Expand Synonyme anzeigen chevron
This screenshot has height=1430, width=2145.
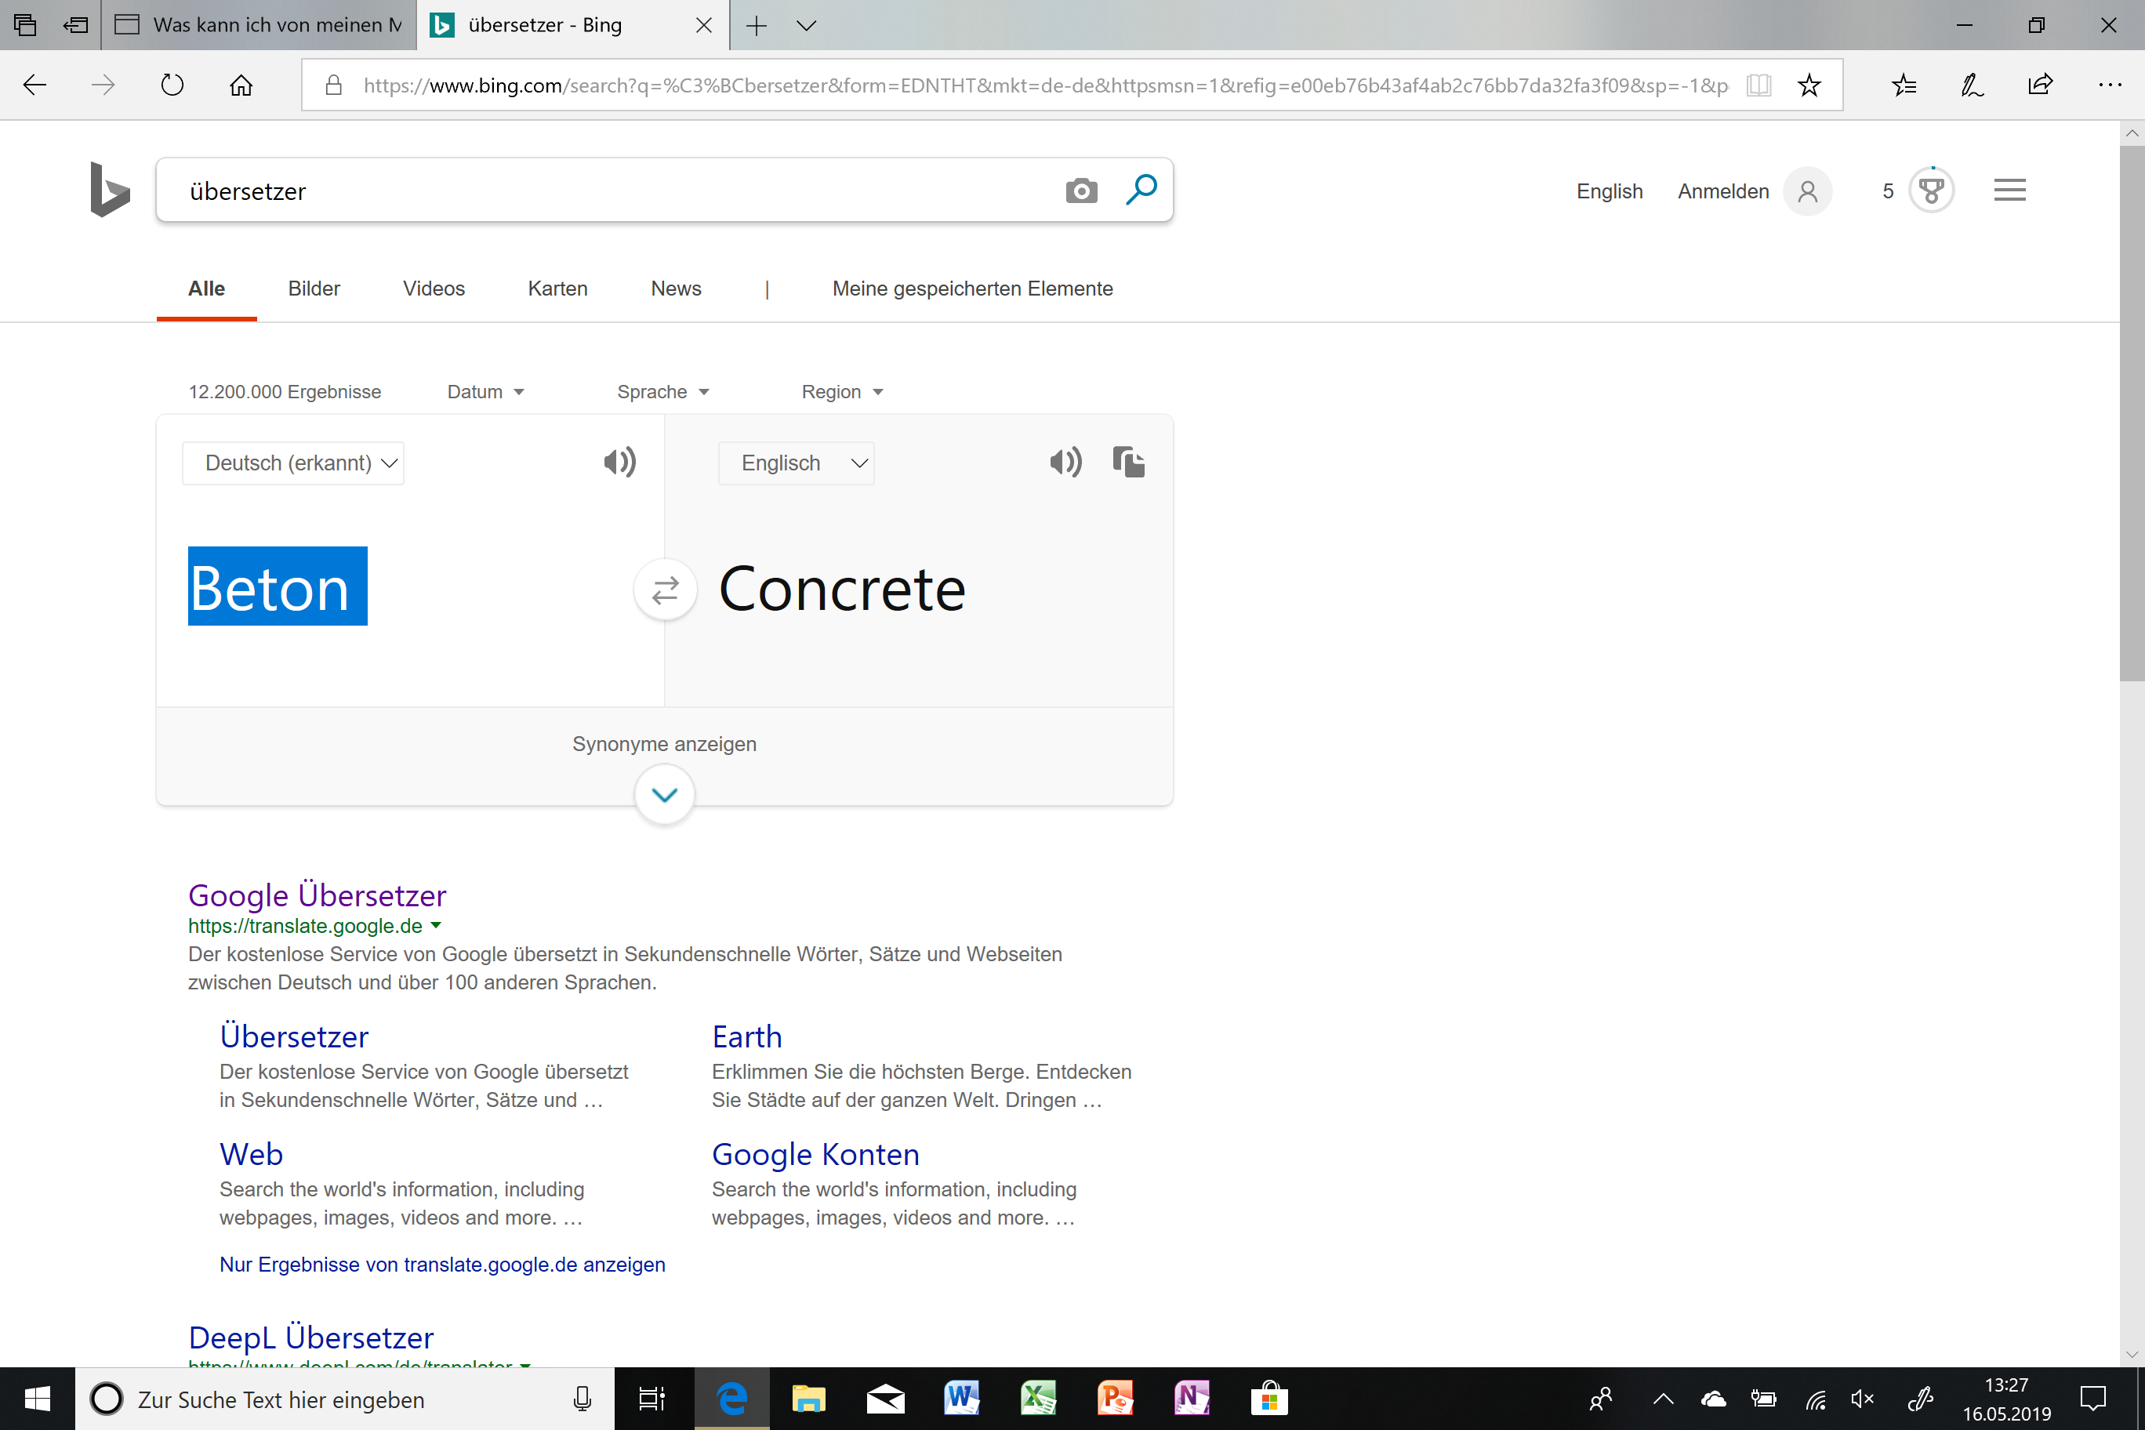tap(664, 794)
